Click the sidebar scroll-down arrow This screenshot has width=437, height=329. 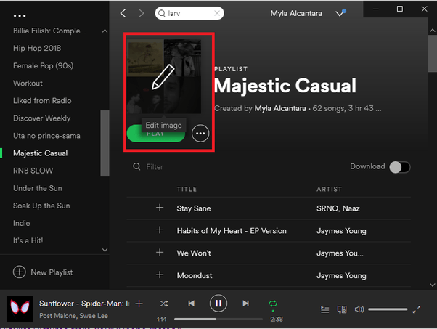pyautogui.click(x=105, y=250)
